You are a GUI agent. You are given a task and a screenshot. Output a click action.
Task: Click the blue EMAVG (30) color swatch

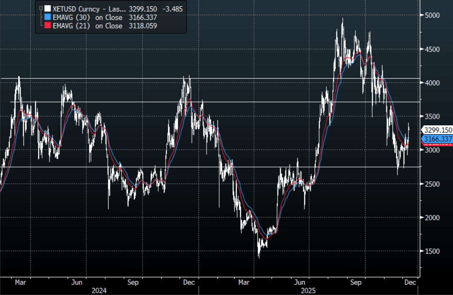pos(48,17)
